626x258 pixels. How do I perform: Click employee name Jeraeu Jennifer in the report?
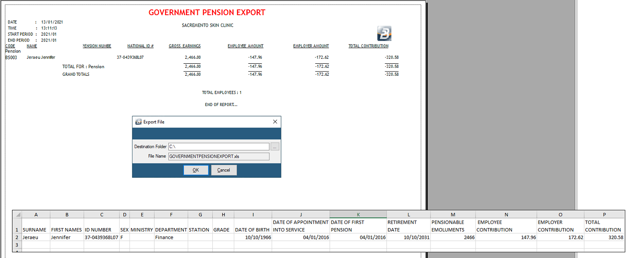click(41, 57)
